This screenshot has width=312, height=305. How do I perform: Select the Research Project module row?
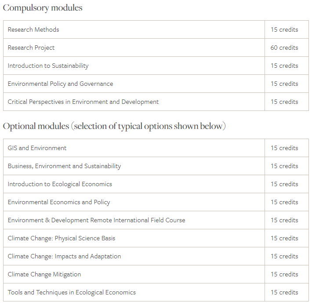pos(31,48)
